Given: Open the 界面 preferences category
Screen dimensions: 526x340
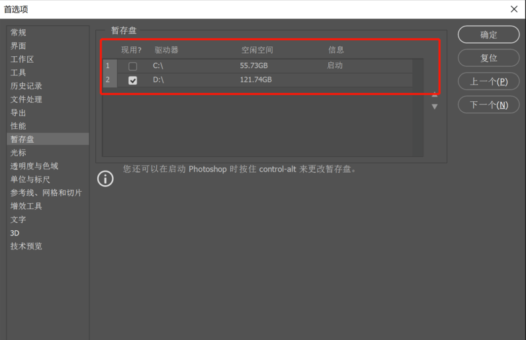Looking at the screenshot, I should [19, 46].
